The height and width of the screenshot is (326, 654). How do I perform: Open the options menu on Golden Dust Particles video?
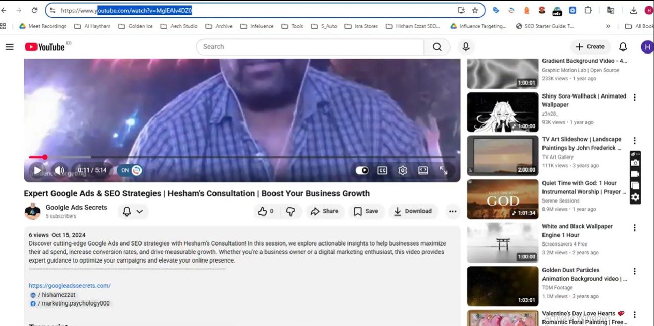[x=635, y=272]
